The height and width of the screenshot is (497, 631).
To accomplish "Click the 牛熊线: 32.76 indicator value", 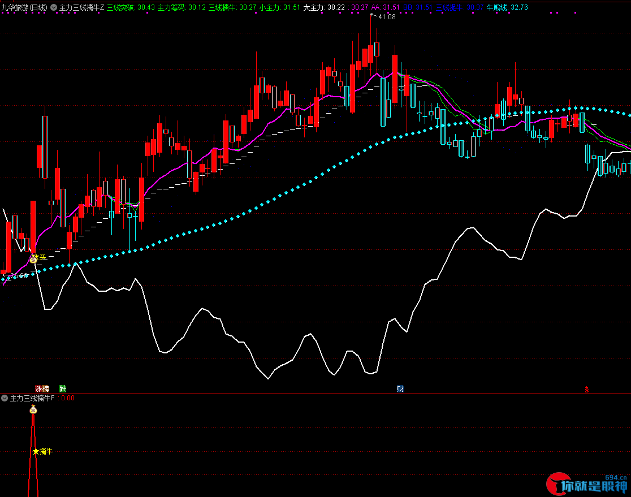I will 507,7.
